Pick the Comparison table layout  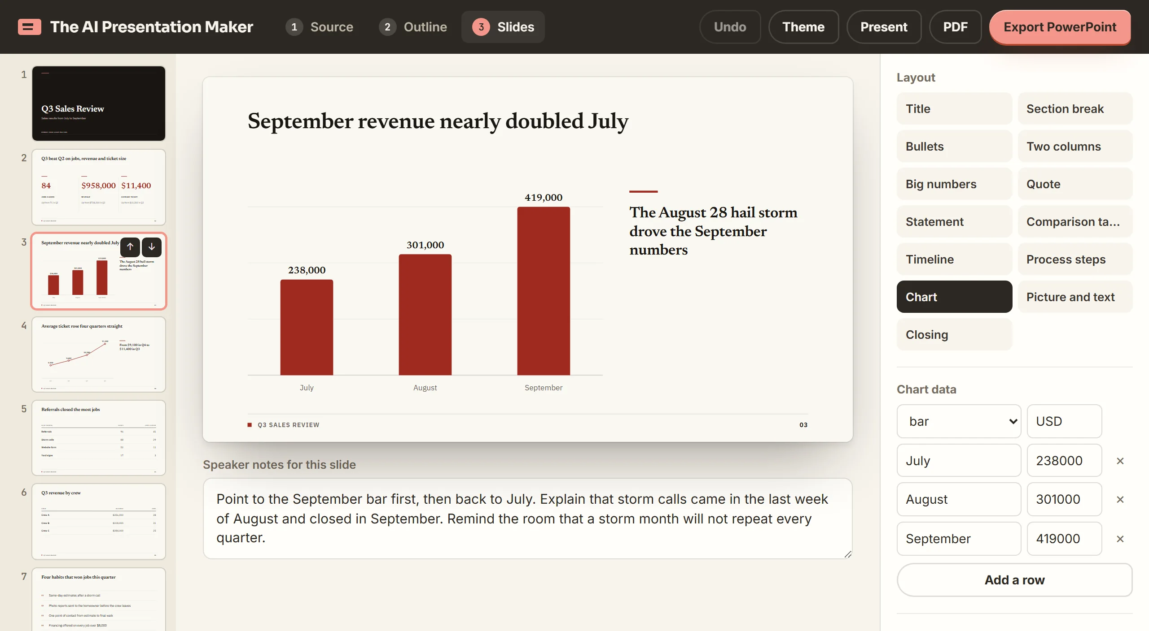[x=1075, y=222]
